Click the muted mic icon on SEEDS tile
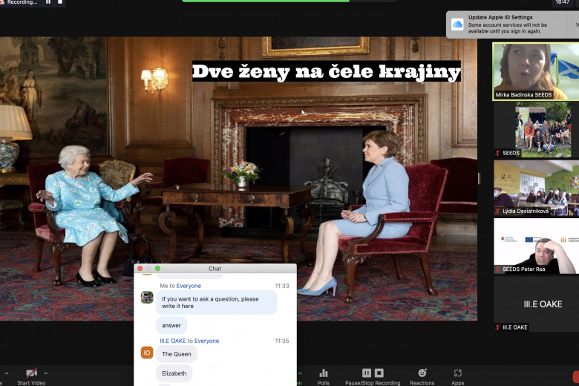The height and width of the screenshot is (386, 579). pos(498,153)
